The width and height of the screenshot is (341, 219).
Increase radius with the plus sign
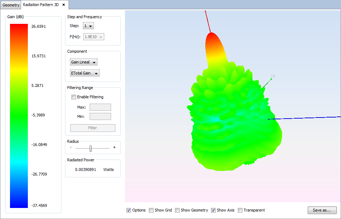pos(114,147)
